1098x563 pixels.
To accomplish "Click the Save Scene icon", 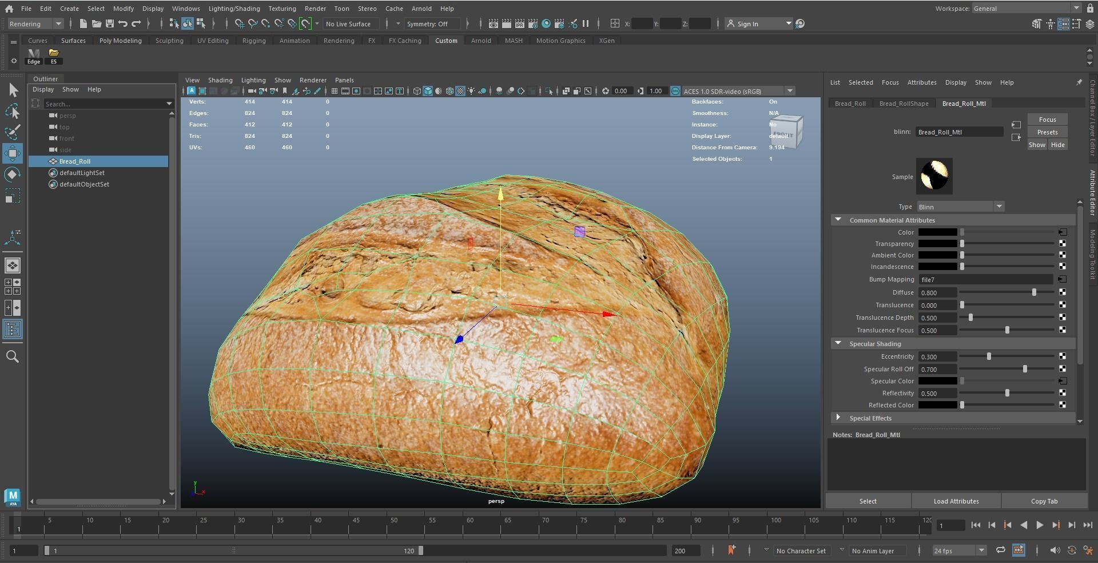I will click(109, 23).
